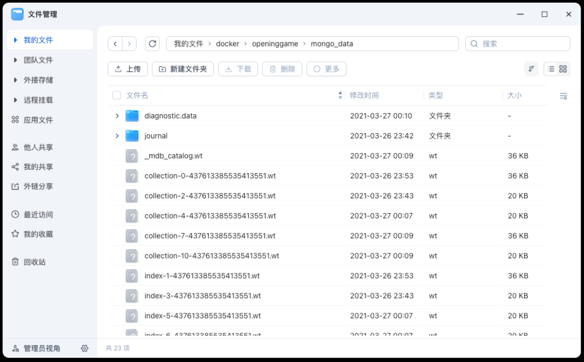Check the select-all checkbox in header row
The height and width of the screenshot is (362, 584).
coord(117,95)
